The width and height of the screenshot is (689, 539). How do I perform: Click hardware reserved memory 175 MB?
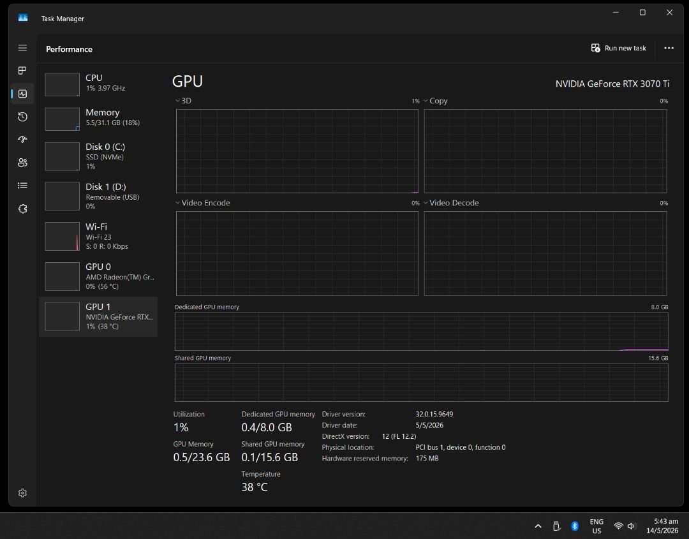[x=427, y=458]
